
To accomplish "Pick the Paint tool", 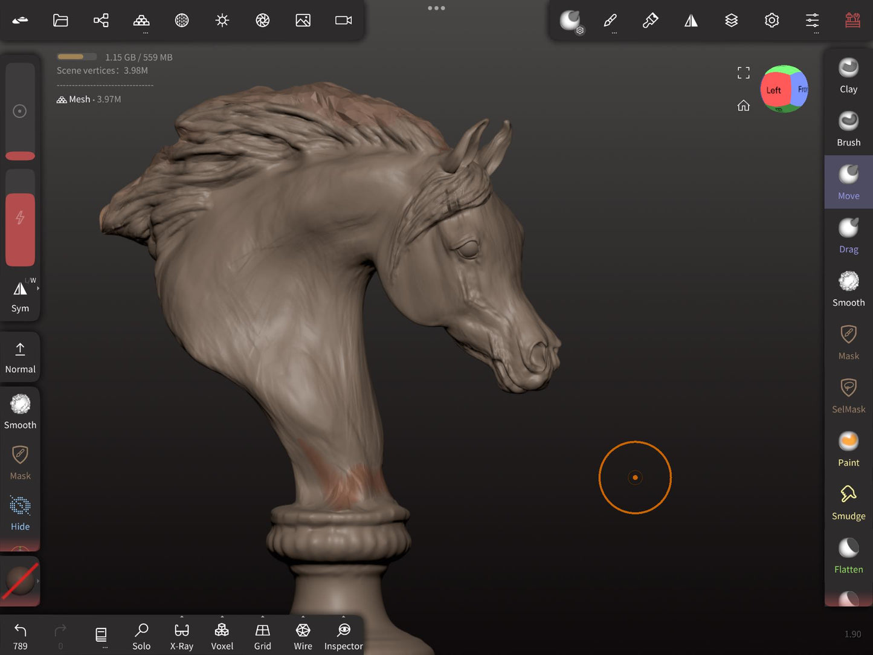I will tap(848, 449).
